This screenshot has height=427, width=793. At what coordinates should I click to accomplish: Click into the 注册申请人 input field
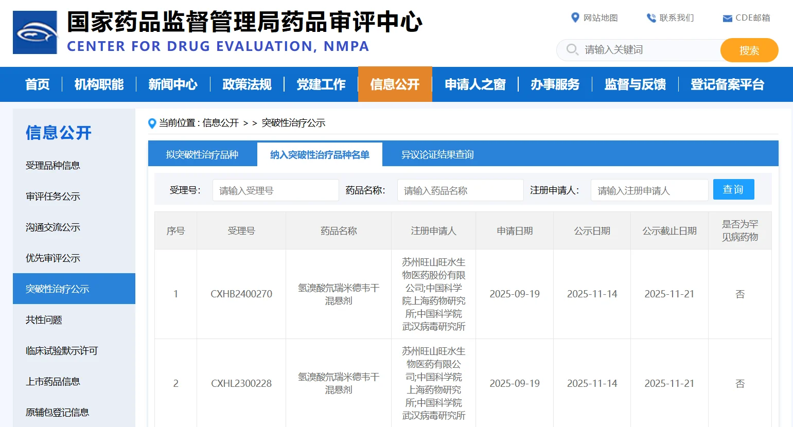click(x=649, y=190)
